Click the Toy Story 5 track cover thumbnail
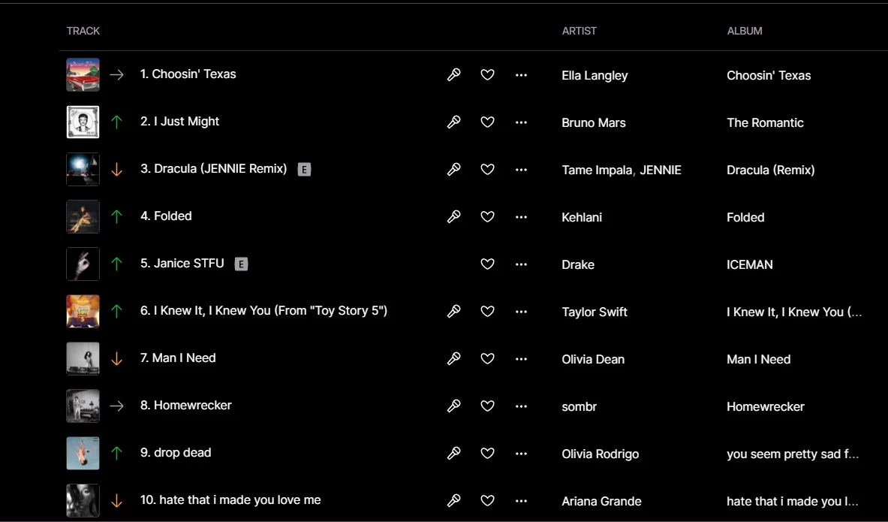The image size is (888, 522). tap(83, 311)
